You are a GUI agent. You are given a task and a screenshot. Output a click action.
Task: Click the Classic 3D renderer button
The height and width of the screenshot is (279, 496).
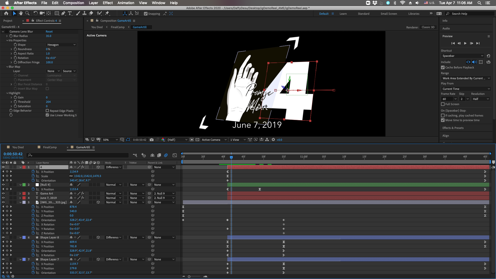(428, 27)
